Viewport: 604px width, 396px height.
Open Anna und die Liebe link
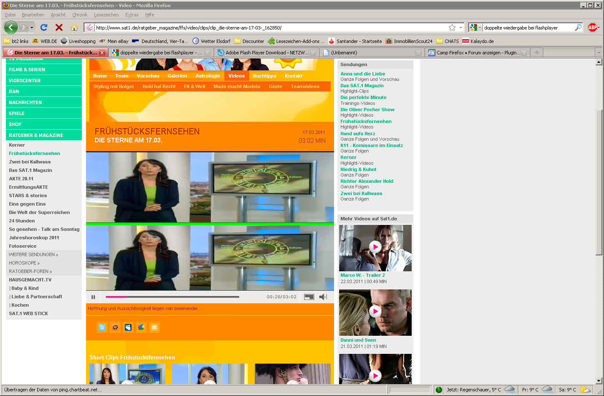[x=363, y=74]
